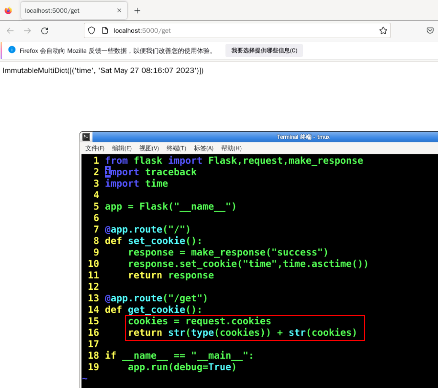Click 'if __name__' line 18
The image size is (438, 388).
[x=179, y=356]
